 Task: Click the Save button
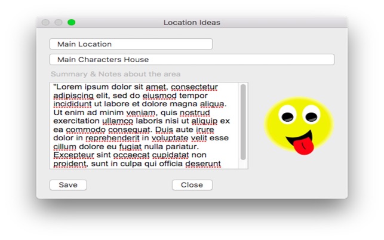(68, 185)
